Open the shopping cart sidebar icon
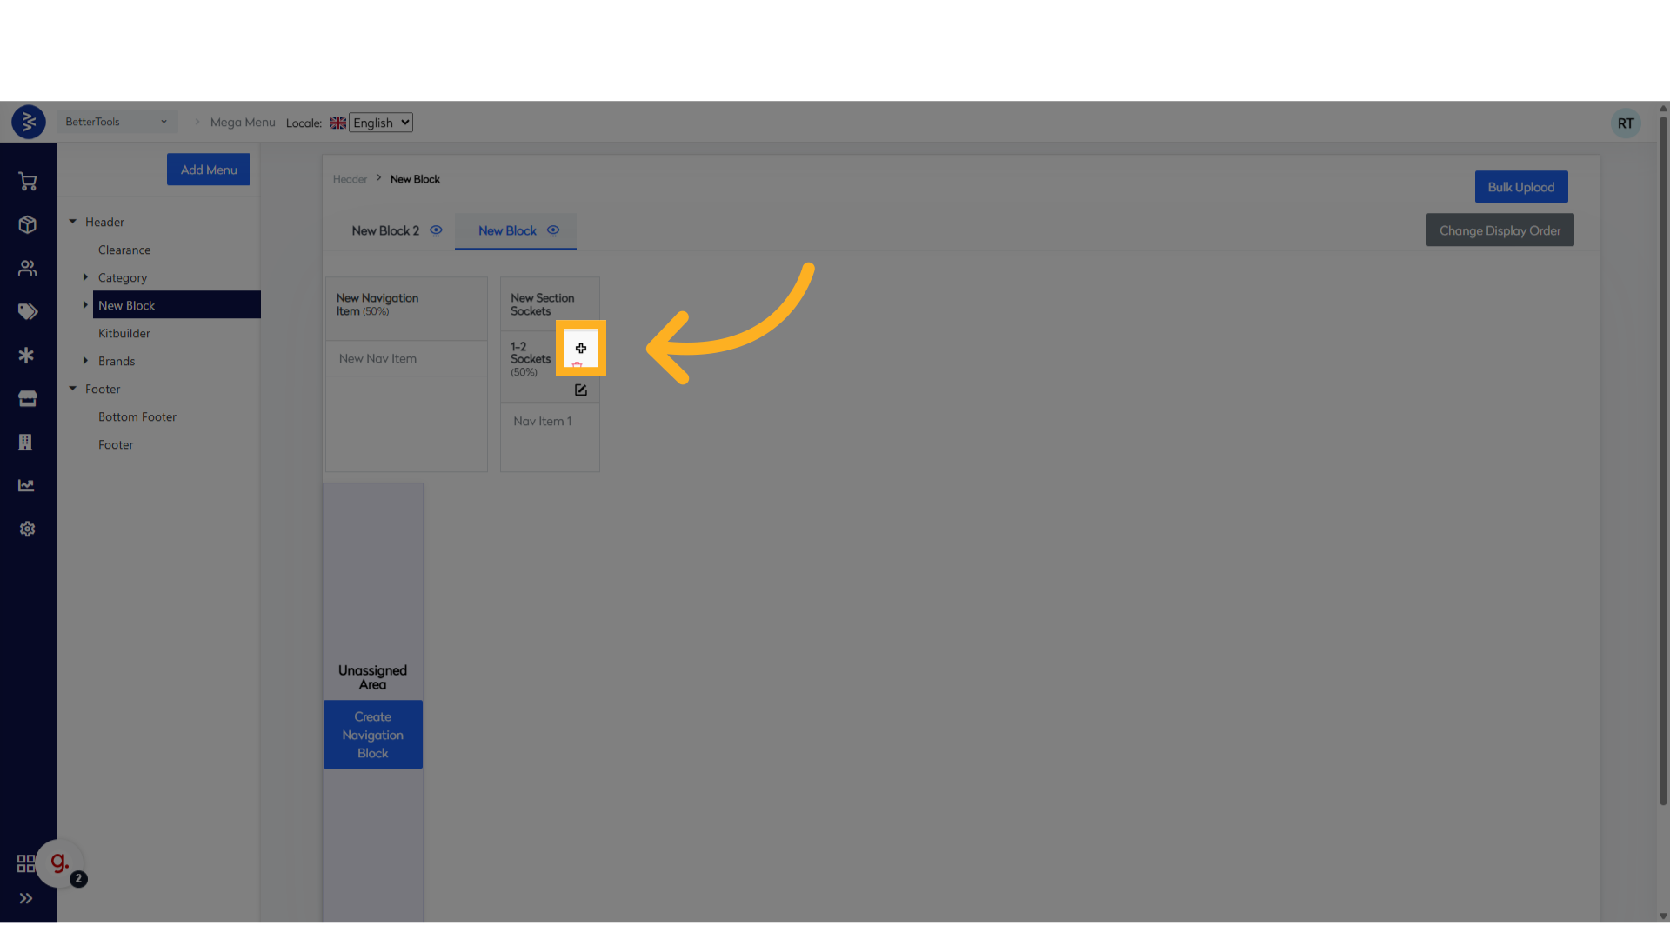1670x939 pixels. click(28, 182)
